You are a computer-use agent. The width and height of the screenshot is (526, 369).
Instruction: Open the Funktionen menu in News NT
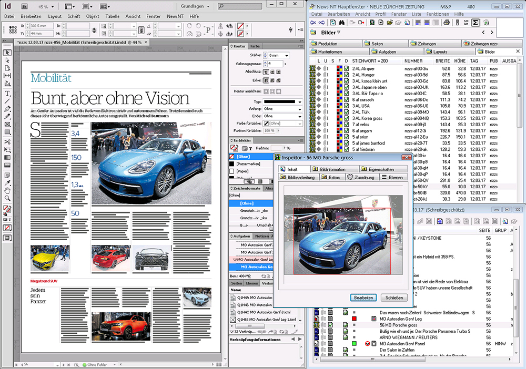click(438, 14)
